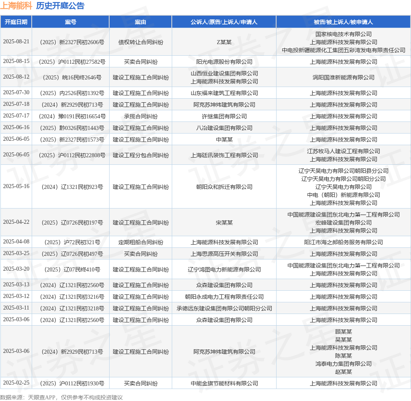Click defendant 国家核电技术有限公司
This screenshot has width=411, height=401.
pos(344,34)
